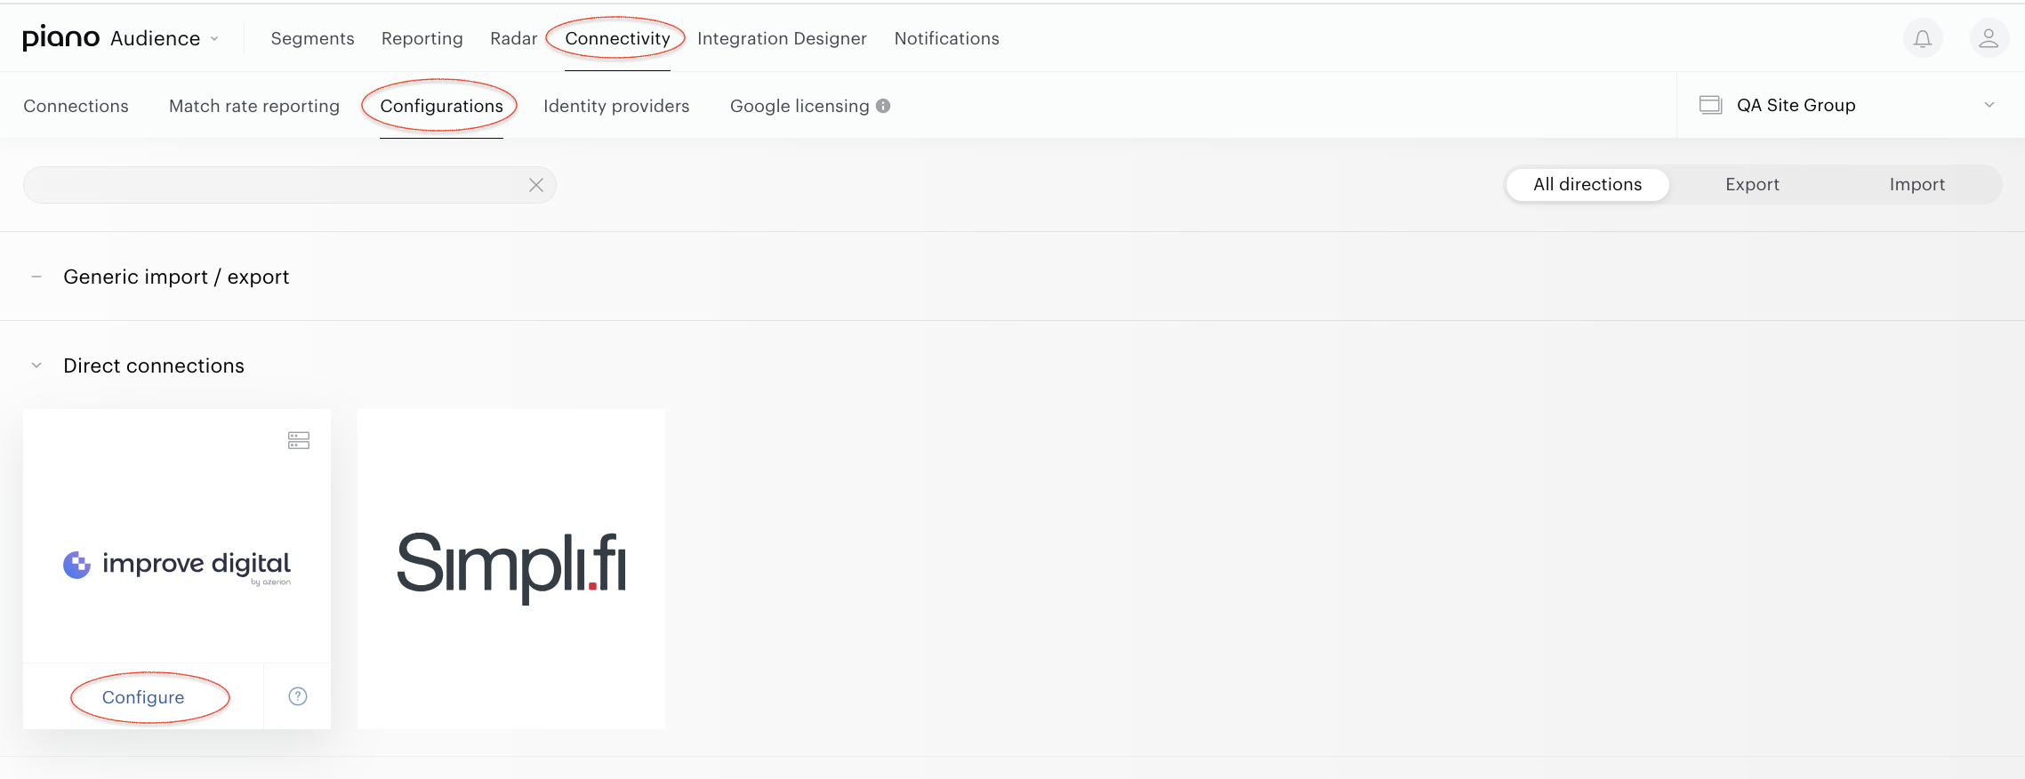
Task: Open the Audience product dropdown
Action: coord(165,38)
